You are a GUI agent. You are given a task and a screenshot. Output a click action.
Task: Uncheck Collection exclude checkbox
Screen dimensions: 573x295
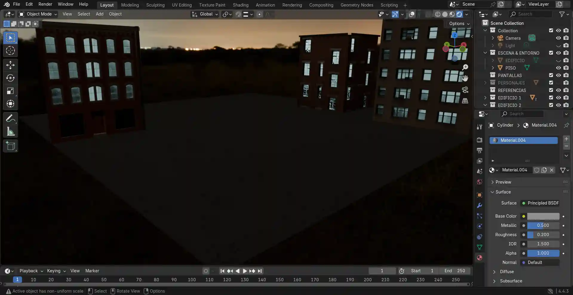point(551,30)
